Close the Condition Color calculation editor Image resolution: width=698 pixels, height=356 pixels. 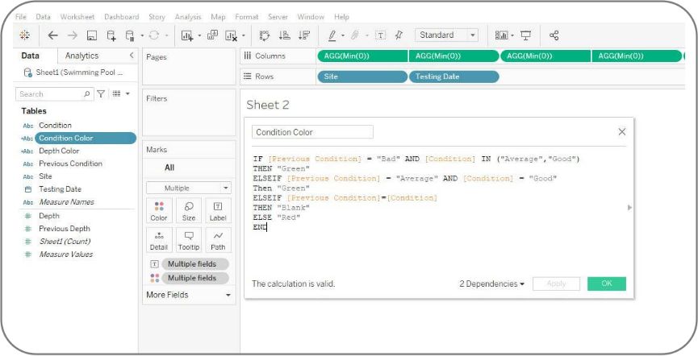click(x=622, y=131)
